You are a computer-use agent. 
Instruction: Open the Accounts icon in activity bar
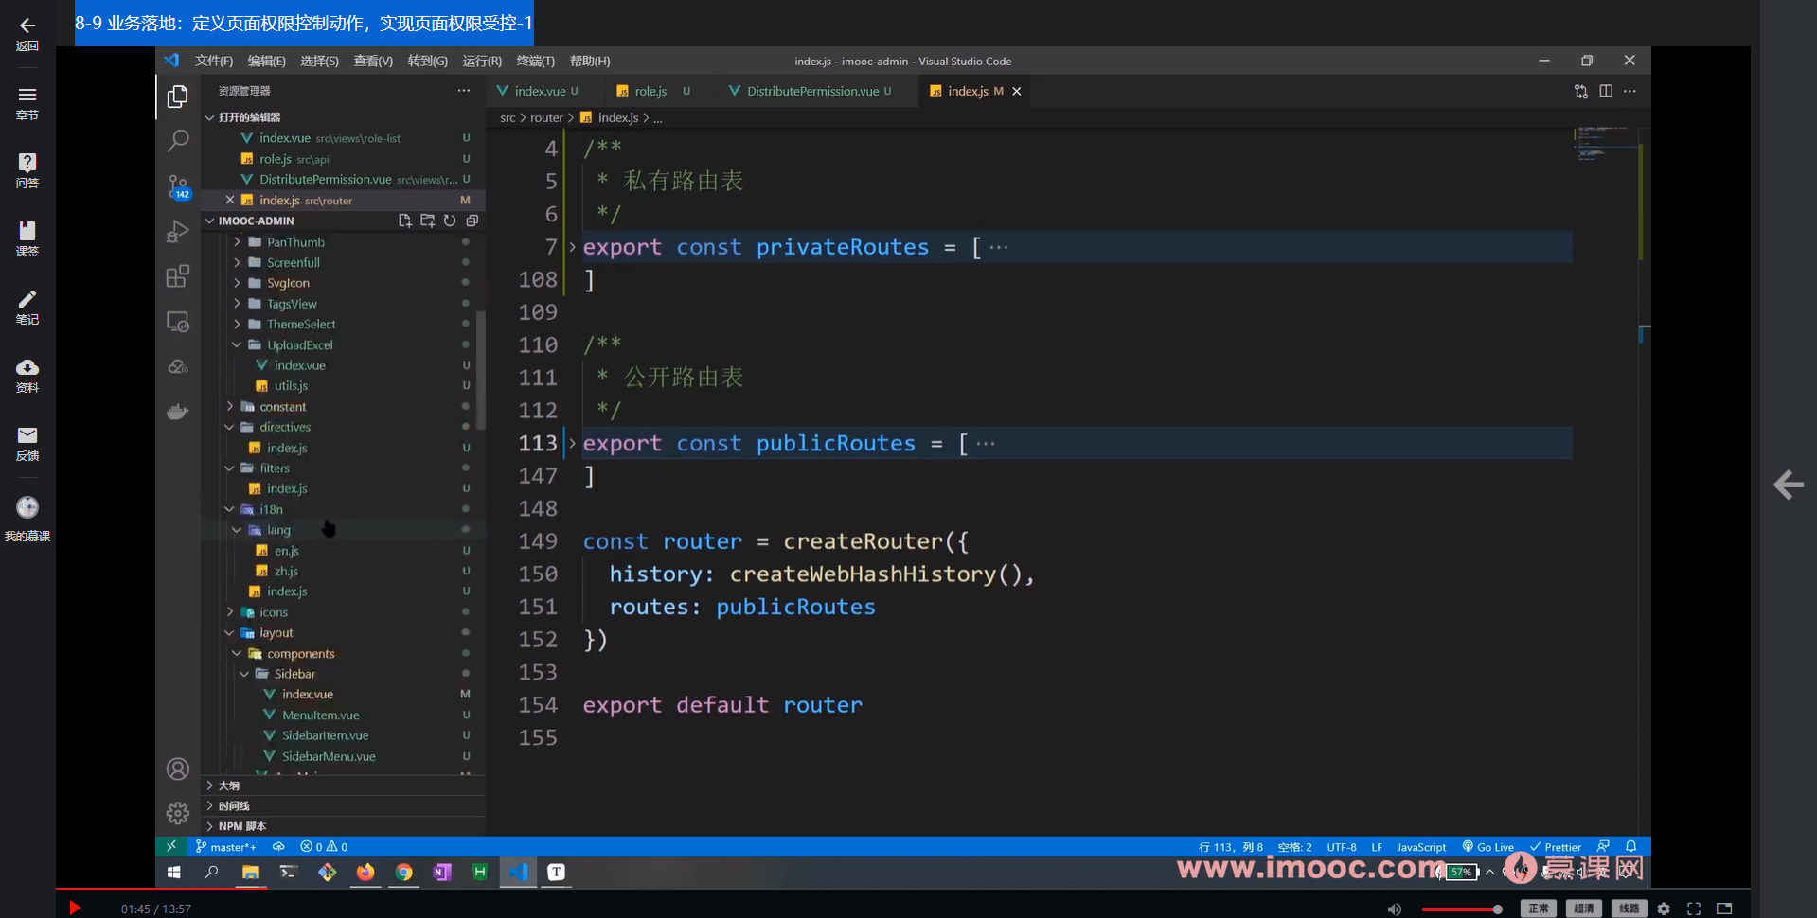click(x=178, y=768)
